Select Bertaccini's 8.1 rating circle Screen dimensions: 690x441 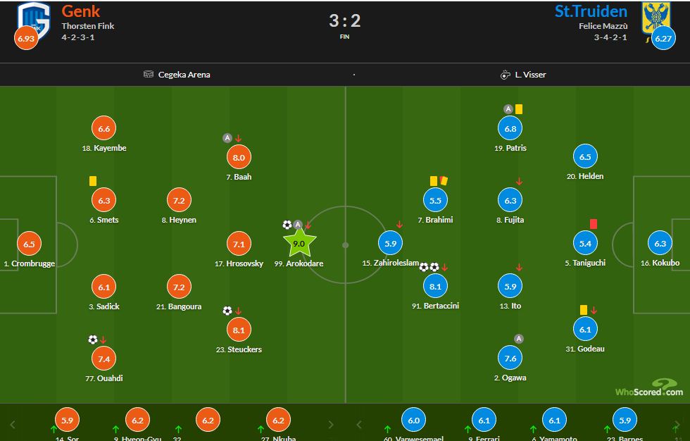[x=434, y=286]
